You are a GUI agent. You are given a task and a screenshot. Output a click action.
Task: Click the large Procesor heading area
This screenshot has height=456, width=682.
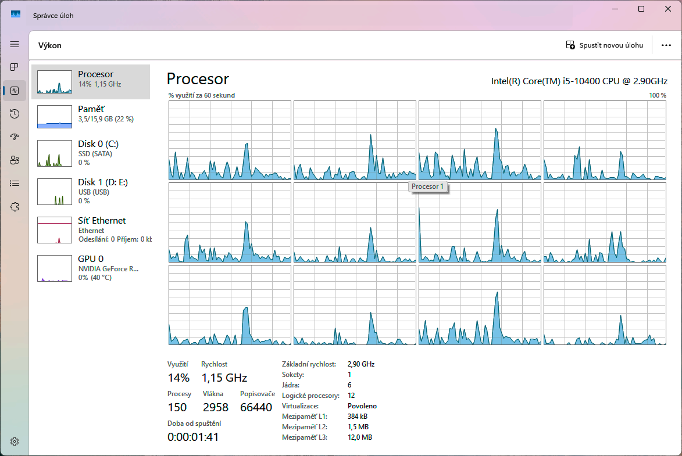198,79
